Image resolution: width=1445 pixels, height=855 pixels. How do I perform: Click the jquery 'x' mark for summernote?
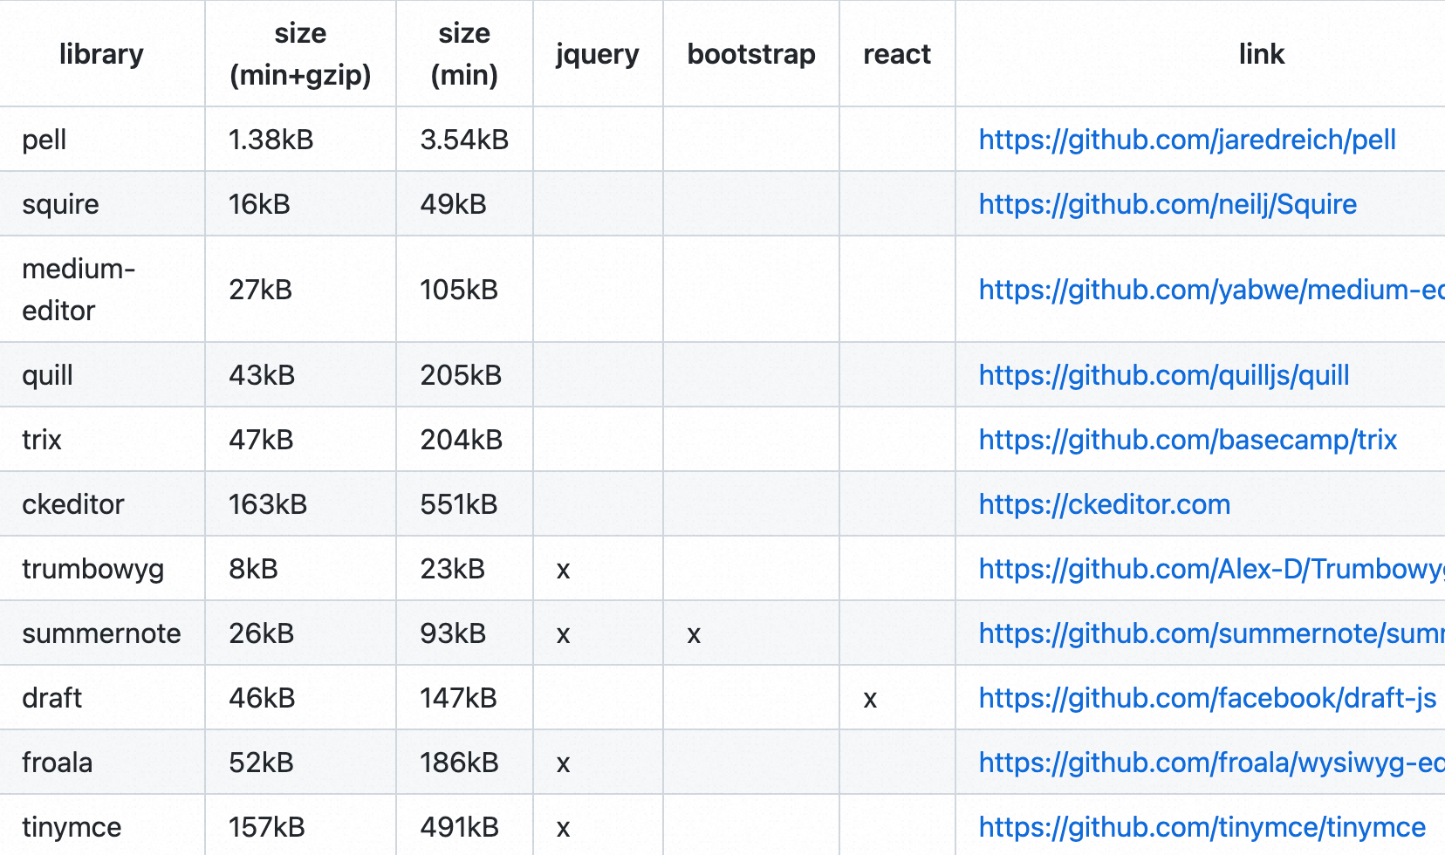click(x=564, y=635)
